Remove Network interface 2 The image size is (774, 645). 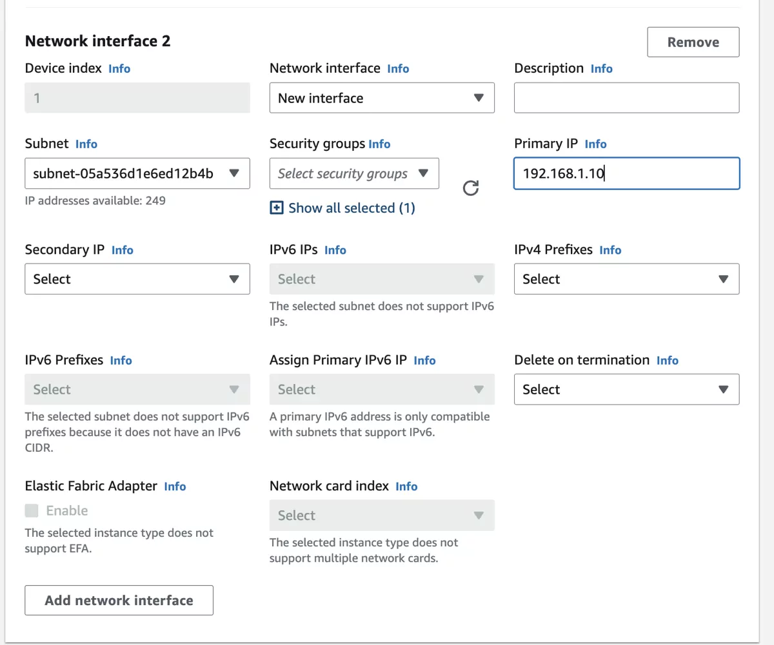click(x=693, y=41)
